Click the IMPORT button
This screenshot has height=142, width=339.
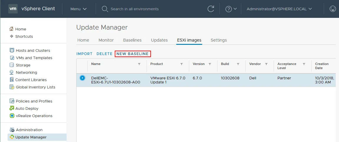coord(84,54)
